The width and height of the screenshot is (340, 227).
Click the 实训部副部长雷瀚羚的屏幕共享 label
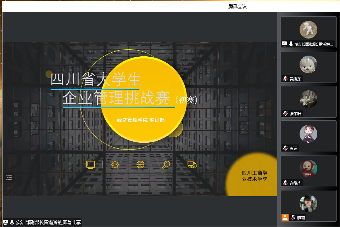pos(49,222)
